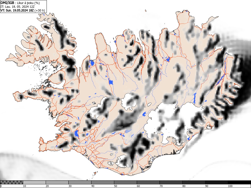Click the legend label '50'
Image resolution: width=251 pixels, height=188 pixels.
click(x=115, y=186)
